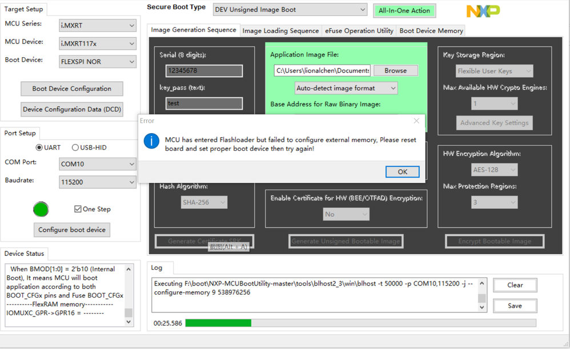This screenshot has height=349, width=570.
Task: Click the elapsed time 00:25.586
Action: pos(167,323)
